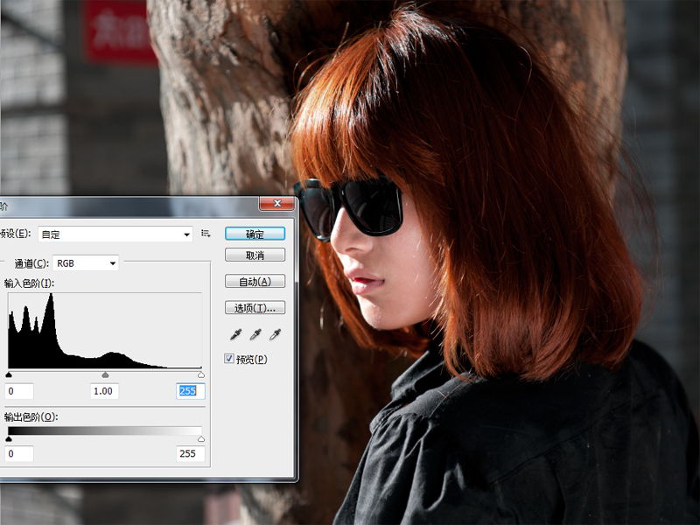This screenshot has height=525, width=700.
Task: Select the black point eyedropper
Action: [x=234, y=334]
